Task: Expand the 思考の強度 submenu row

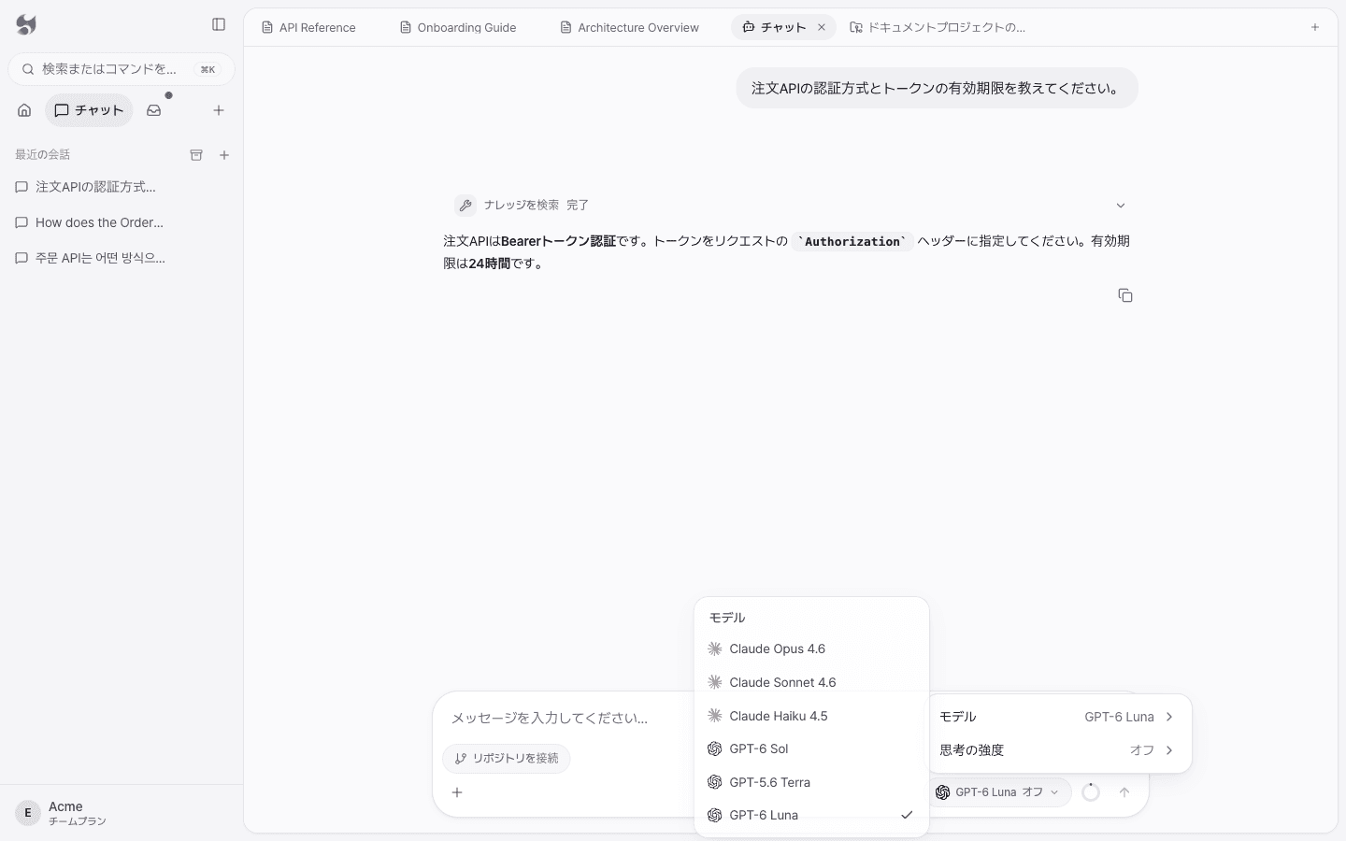Action: point(1057,750)
